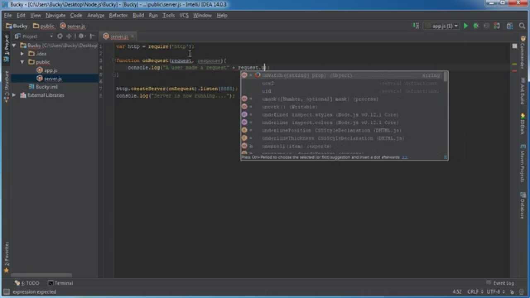Start debugging with the green bug icon

(x=476, y=26)
